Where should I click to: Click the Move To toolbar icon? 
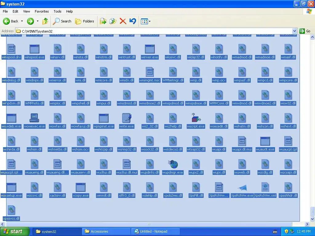[103, 21]
